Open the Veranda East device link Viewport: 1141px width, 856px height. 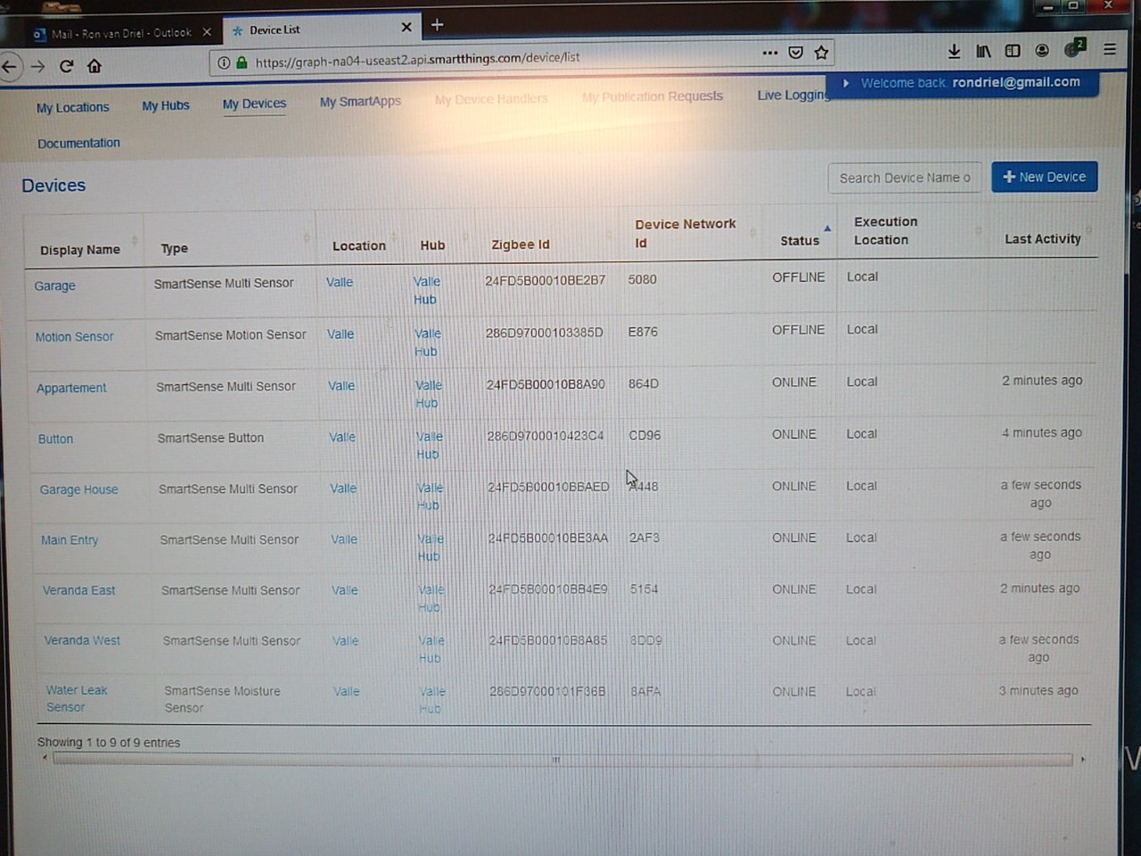(x=79, y=590)
